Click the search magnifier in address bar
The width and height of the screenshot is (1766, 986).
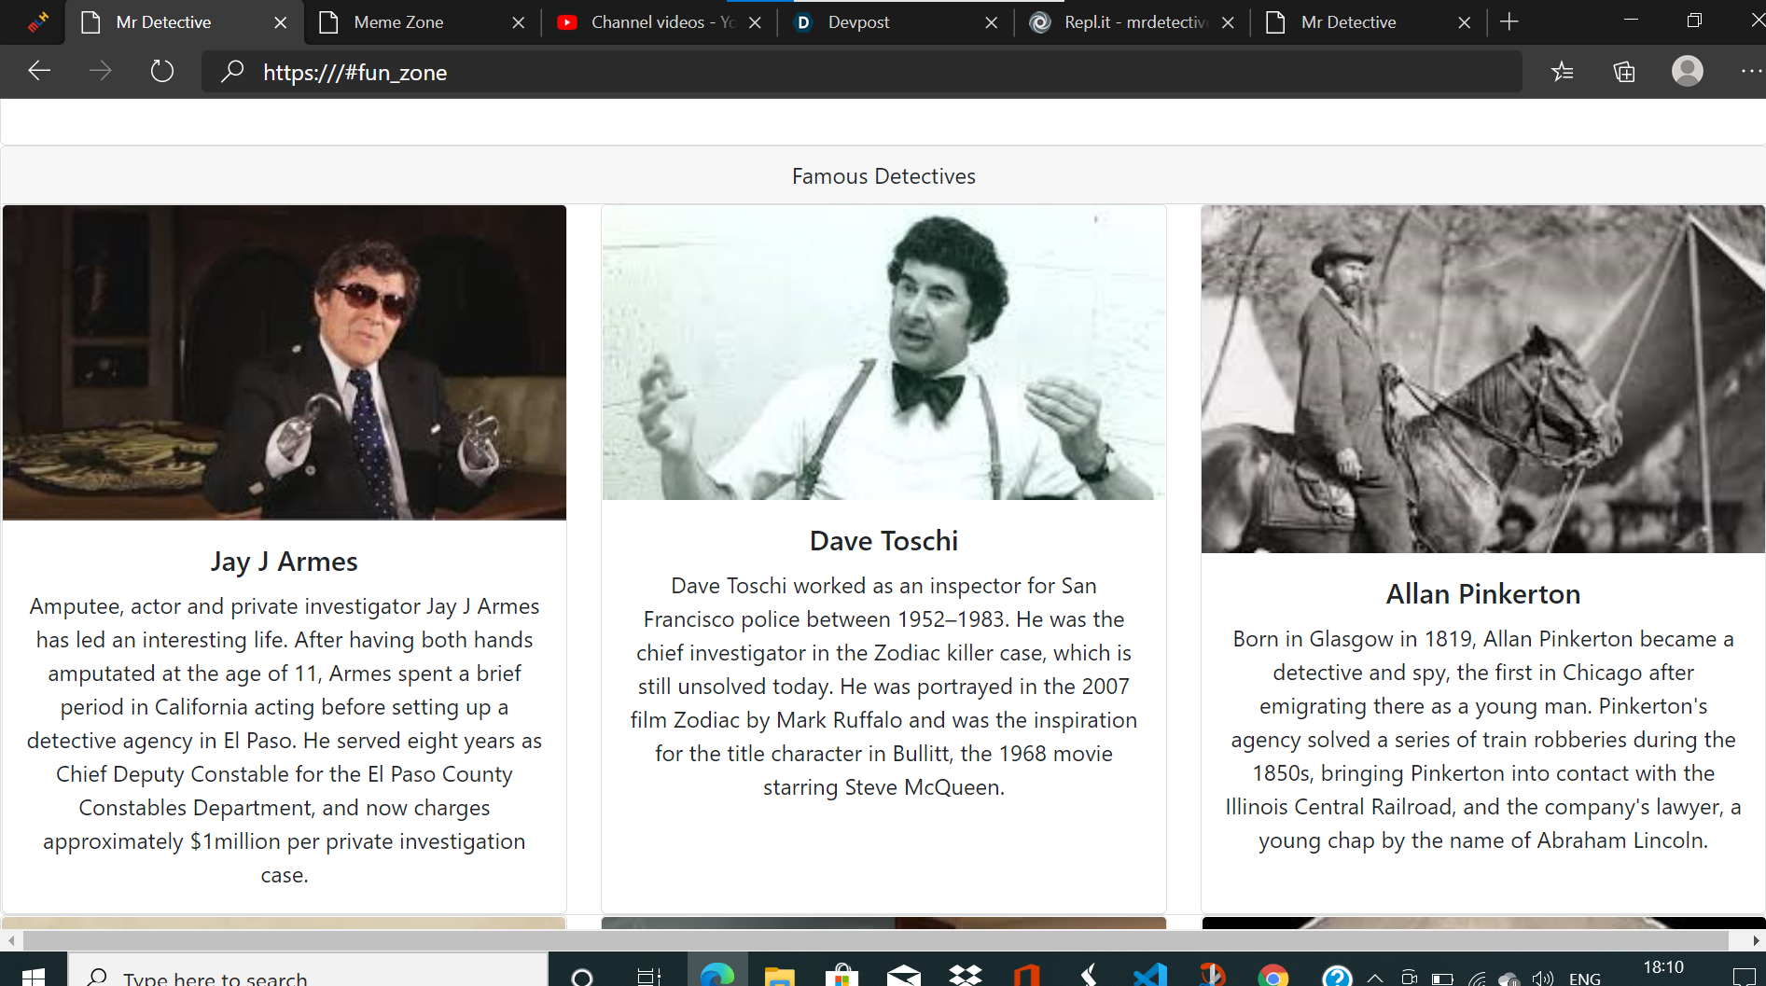point(231,72)
